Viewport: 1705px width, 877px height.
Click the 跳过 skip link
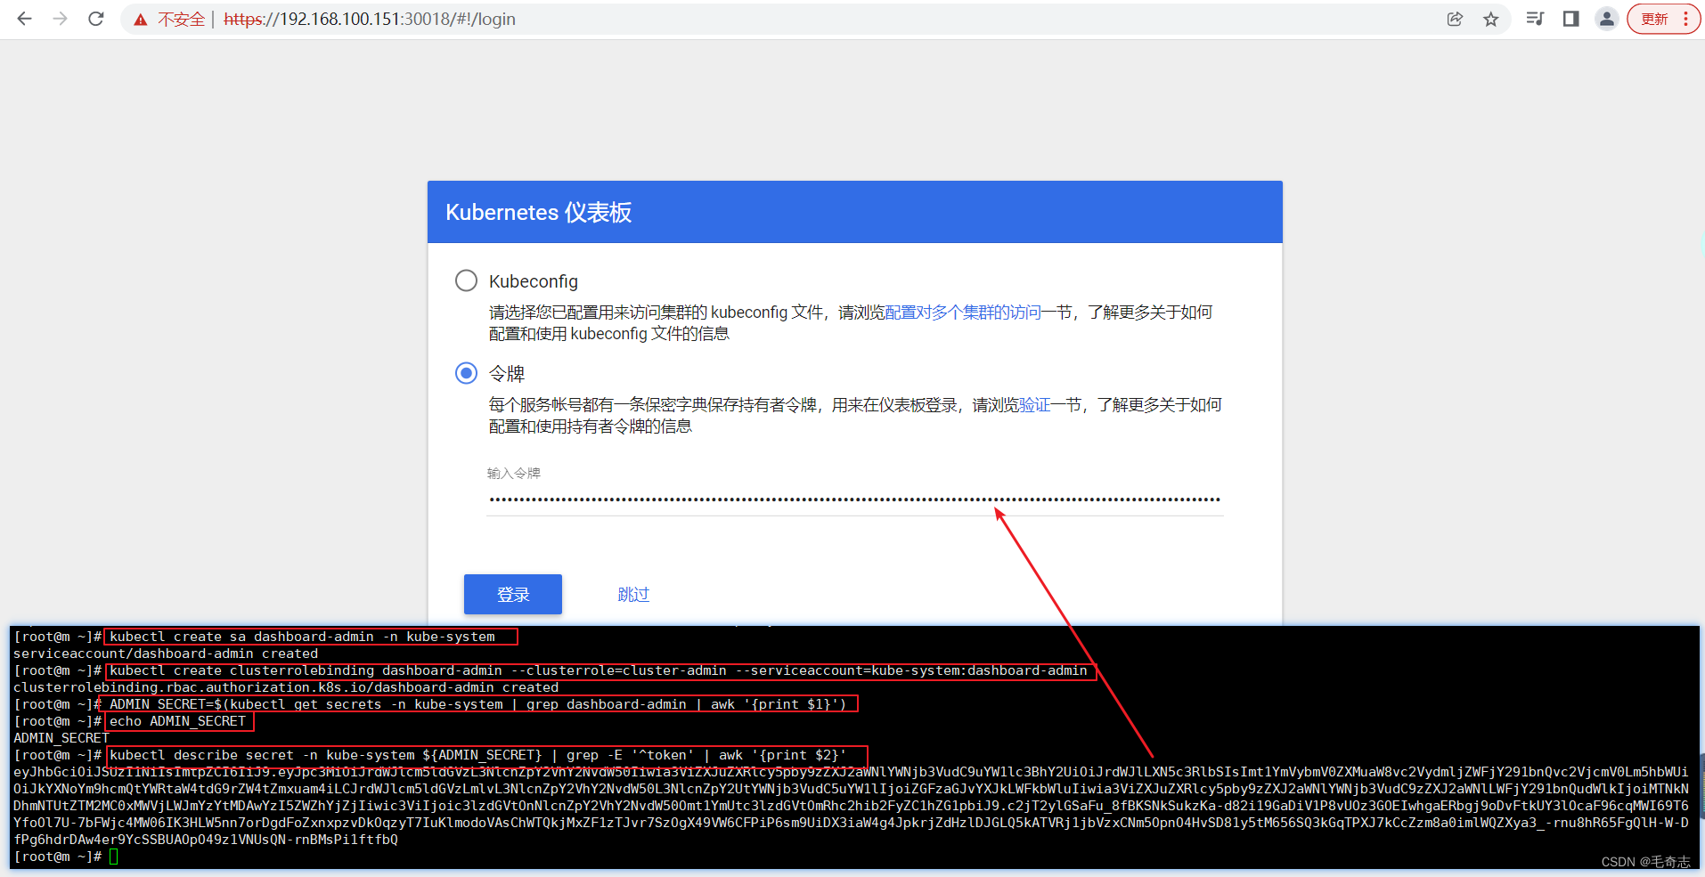coord(633,594)
